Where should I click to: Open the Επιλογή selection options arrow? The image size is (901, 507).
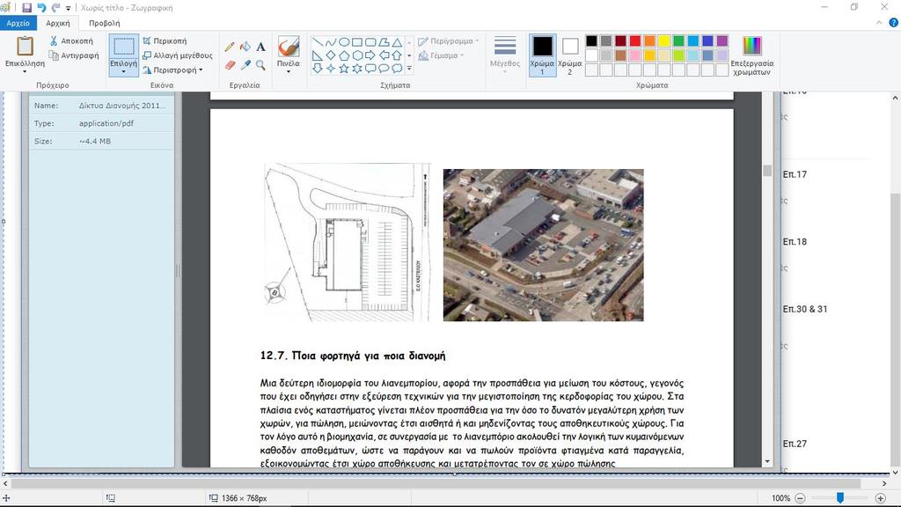[x=123, y=72]
